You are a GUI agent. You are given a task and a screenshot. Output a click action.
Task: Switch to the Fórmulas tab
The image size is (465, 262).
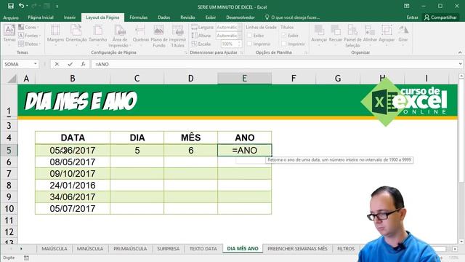coord(139,17)
